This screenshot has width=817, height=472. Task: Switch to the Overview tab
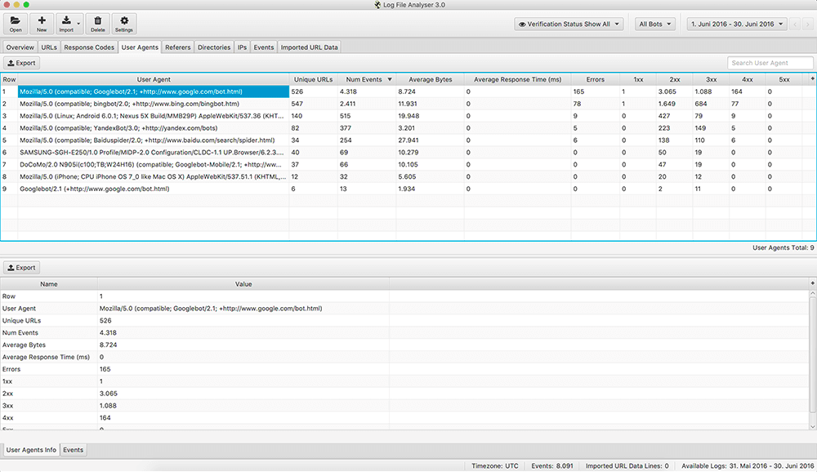pos(20,47)
